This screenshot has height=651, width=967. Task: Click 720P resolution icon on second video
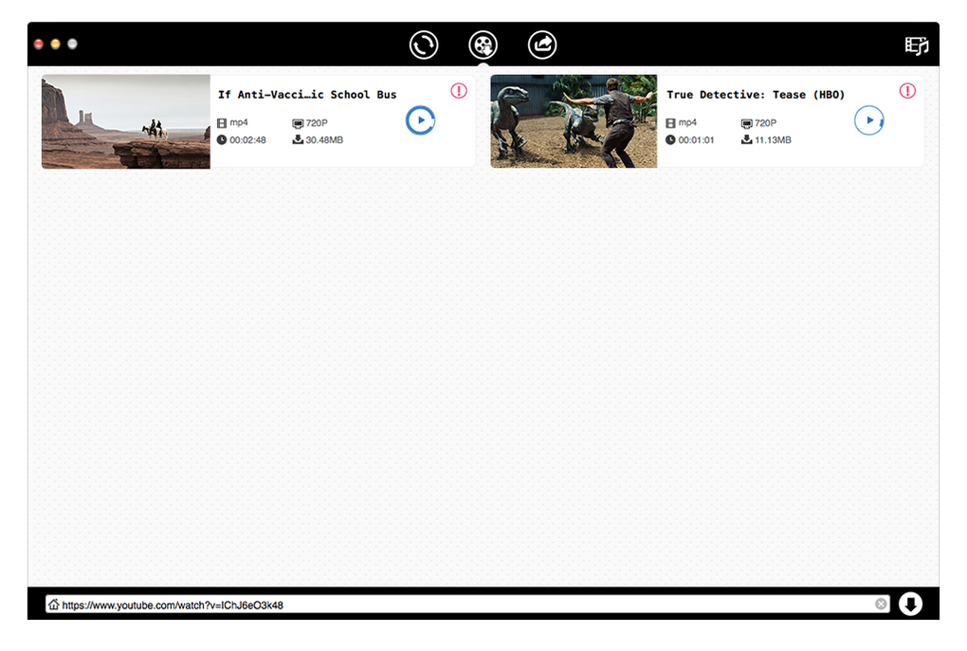(x=746, y=123)
